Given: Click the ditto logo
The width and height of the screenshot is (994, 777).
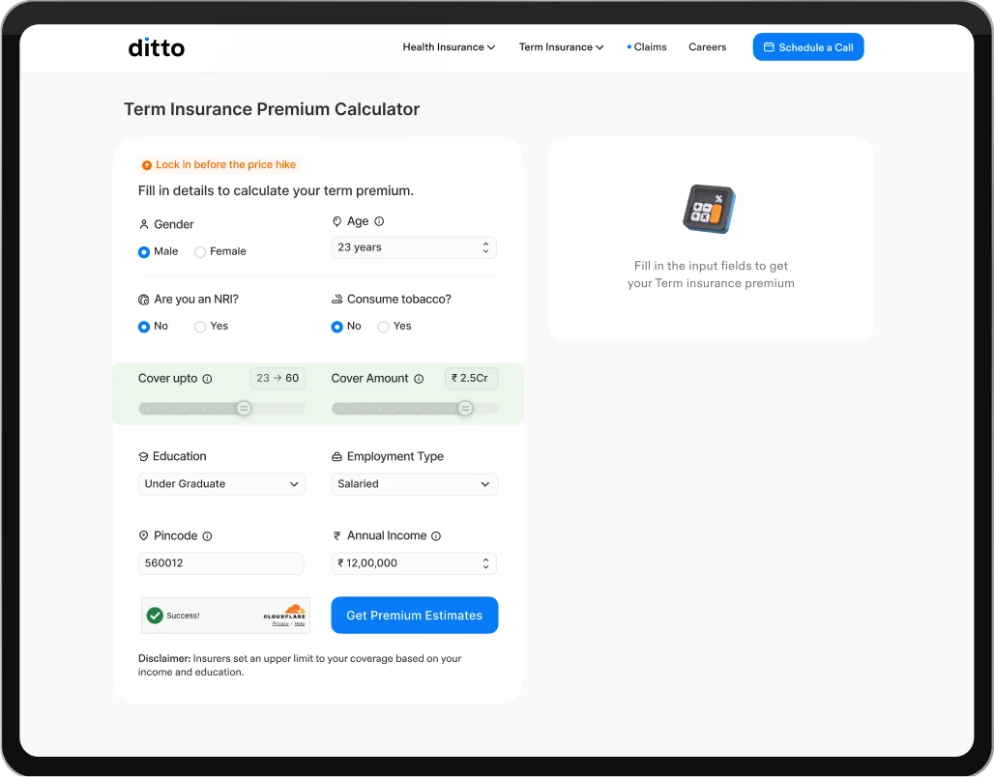Looking at the screenshot, I should point(156,47).
